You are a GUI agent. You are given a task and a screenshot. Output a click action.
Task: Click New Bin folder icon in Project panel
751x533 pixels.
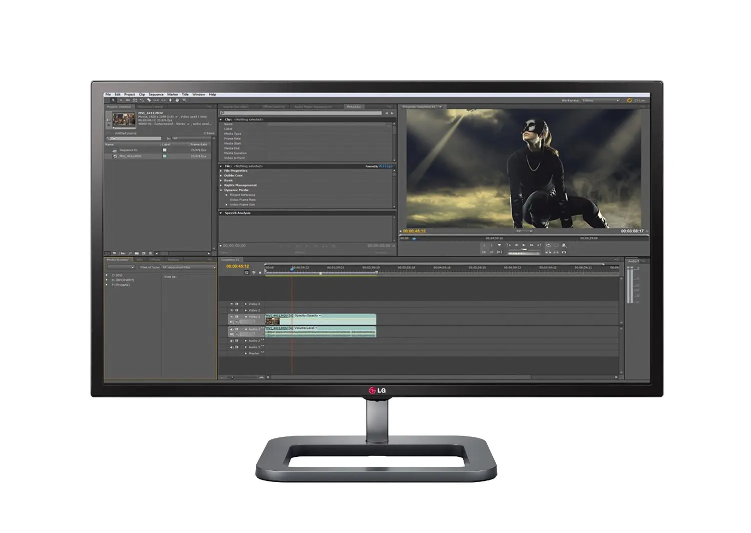click(137, 253)
